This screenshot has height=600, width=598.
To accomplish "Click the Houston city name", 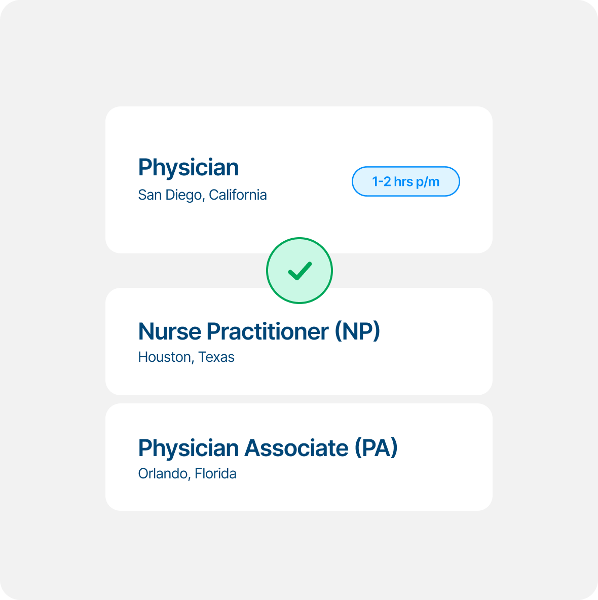I will 164,357.
